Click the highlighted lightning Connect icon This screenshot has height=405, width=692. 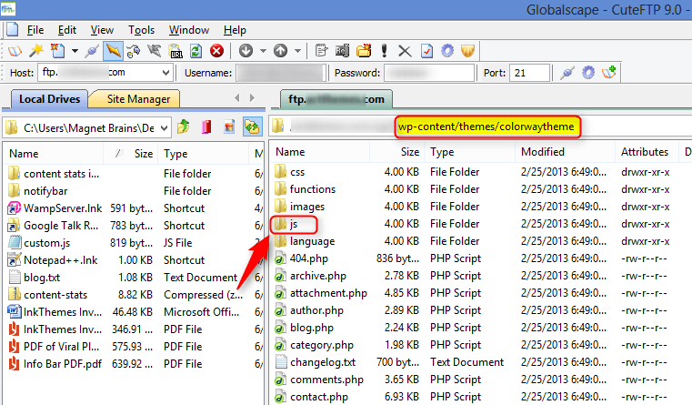(113, 51)
